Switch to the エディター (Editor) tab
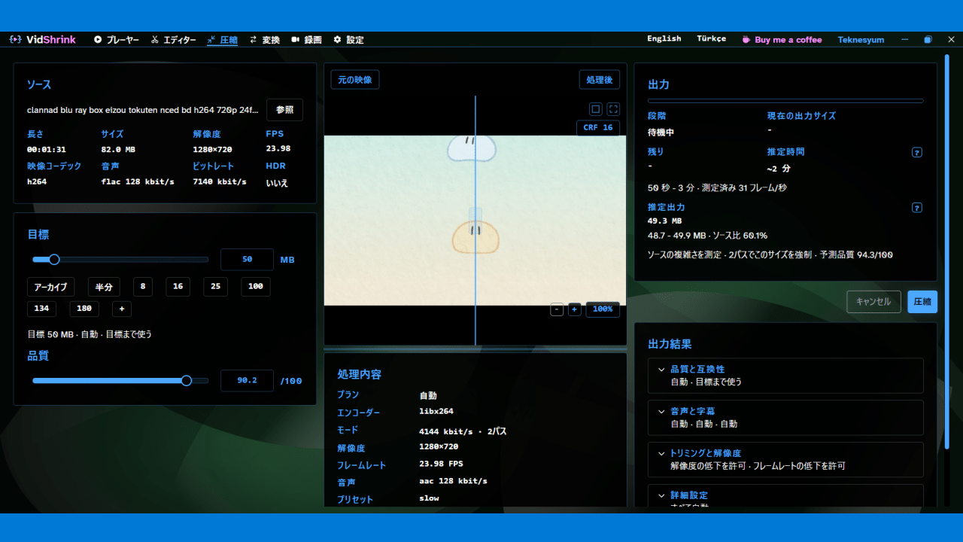The image size is (963, 542). click(x=174, y=40)
